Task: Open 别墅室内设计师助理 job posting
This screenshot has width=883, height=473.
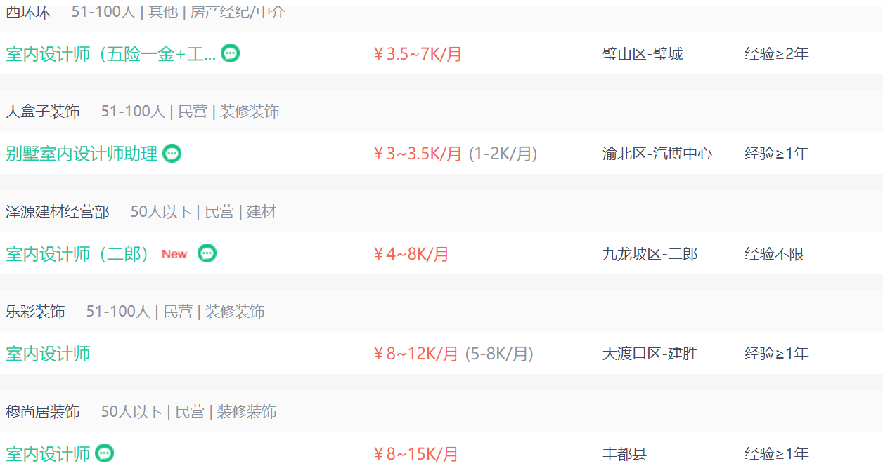Action: coord(82,154)
